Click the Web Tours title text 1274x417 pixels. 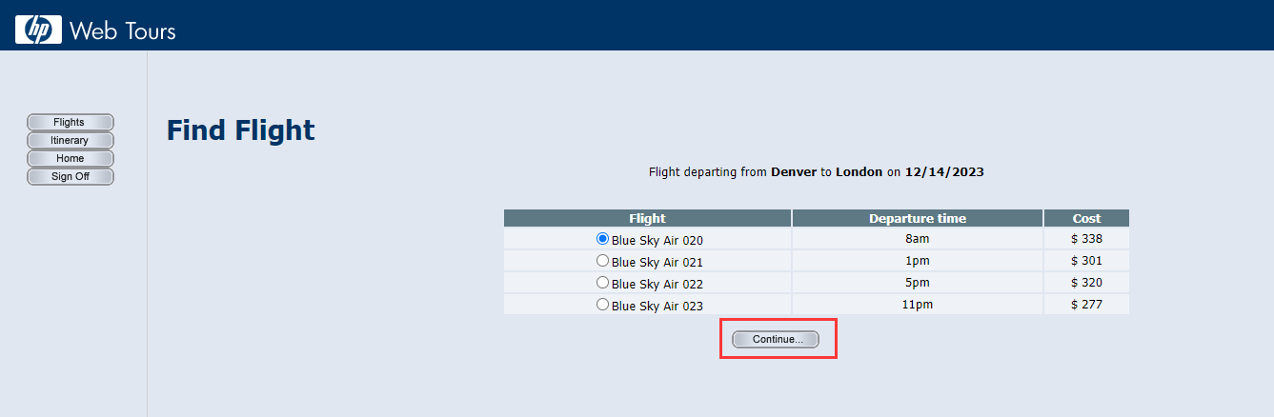122,30
